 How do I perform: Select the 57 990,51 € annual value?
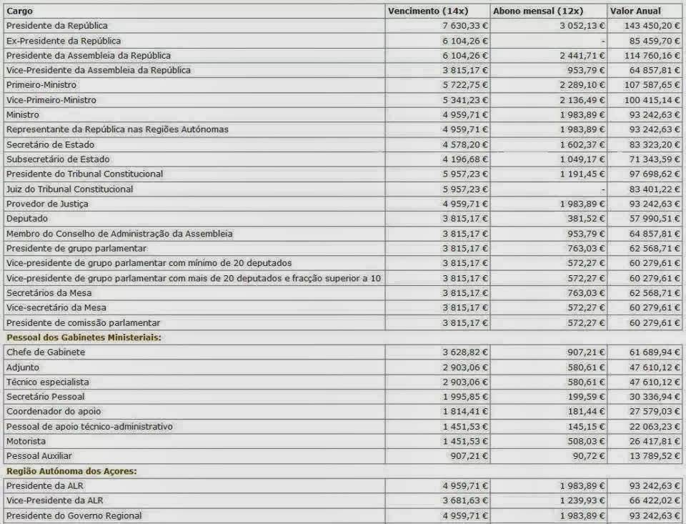(x=655, y=219)
